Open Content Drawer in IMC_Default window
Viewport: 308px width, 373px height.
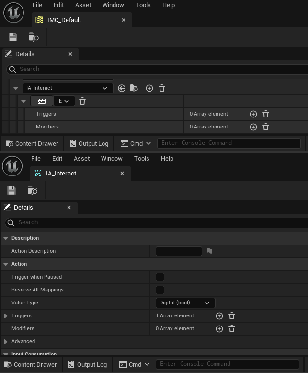(32, 144)
